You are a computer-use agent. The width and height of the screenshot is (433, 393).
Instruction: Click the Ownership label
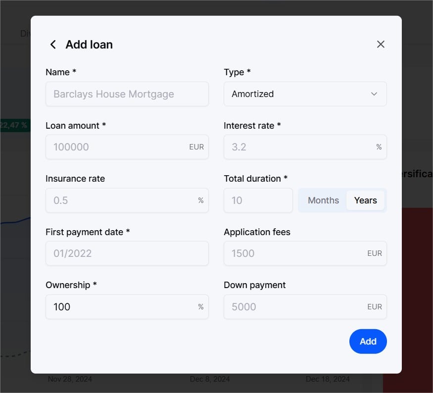point(71,285)
